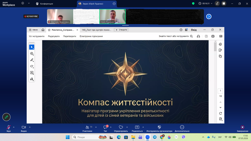Go to next page down arrow
251x141 pixels.
220,108
